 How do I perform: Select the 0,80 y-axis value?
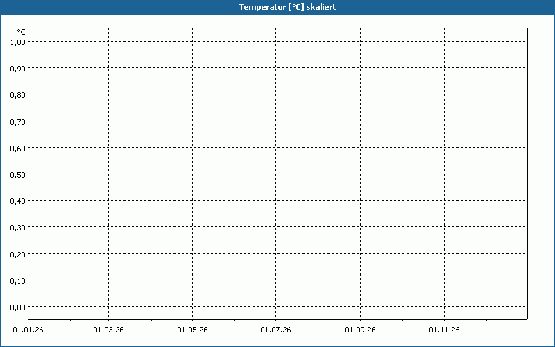pyautogui.click(x=18, y=94)
